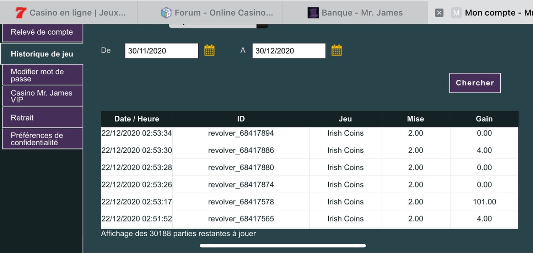Select Historique de jeu in the sidebar
533x253 pixels.
pos(42,54)
